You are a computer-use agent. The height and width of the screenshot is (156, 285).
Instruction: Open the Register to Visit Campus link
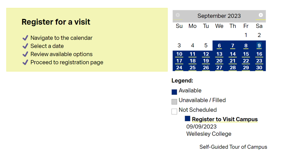225,119
